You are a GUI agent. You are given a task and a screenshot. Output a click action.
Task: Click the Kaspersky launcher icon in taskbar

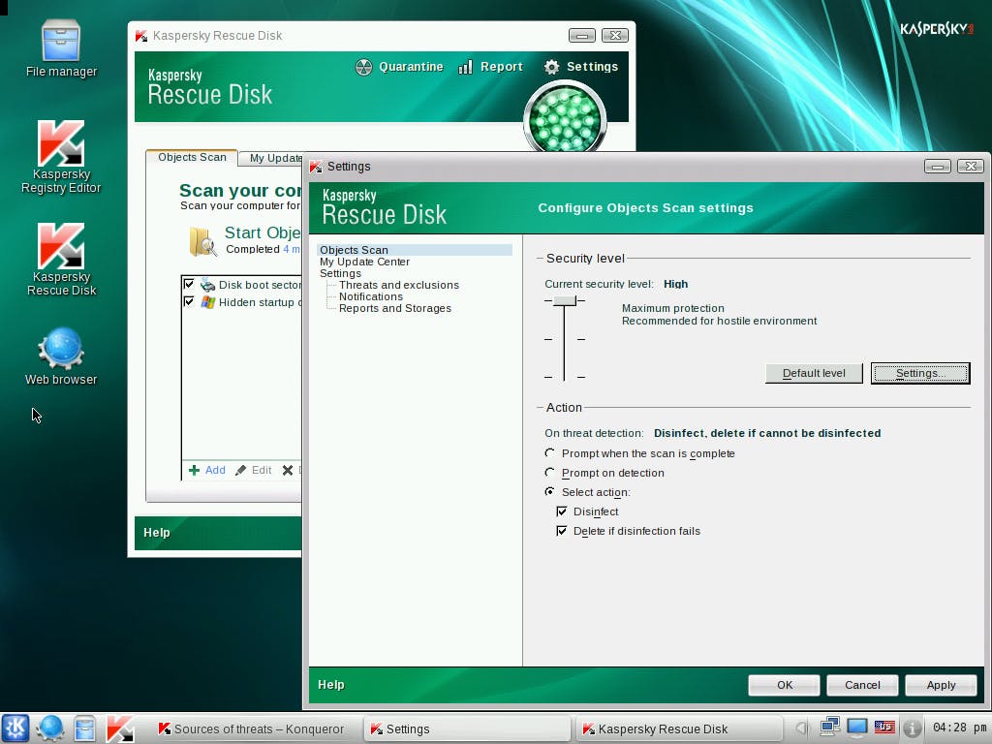click(x=119, y=728)
